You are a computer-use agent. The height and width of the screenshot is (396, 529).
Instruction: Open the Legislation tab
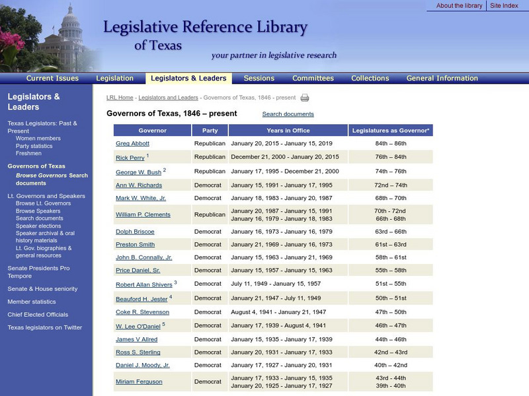114,78
